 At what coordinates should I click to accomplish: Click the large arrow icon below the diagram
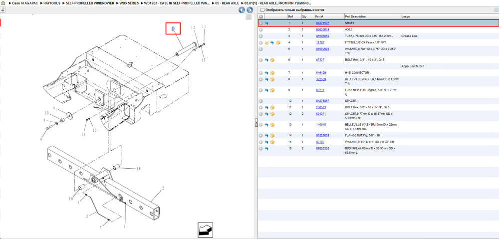pyautogui.click(x=205, y=230)
